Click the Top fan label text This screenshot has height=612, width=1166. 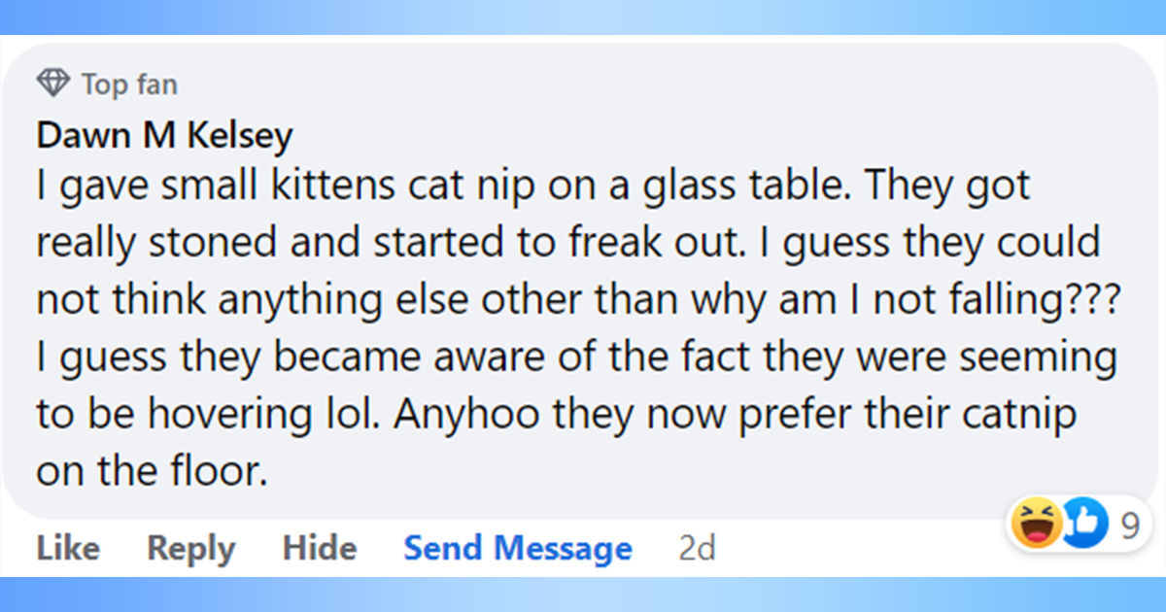tap(129, 85)
